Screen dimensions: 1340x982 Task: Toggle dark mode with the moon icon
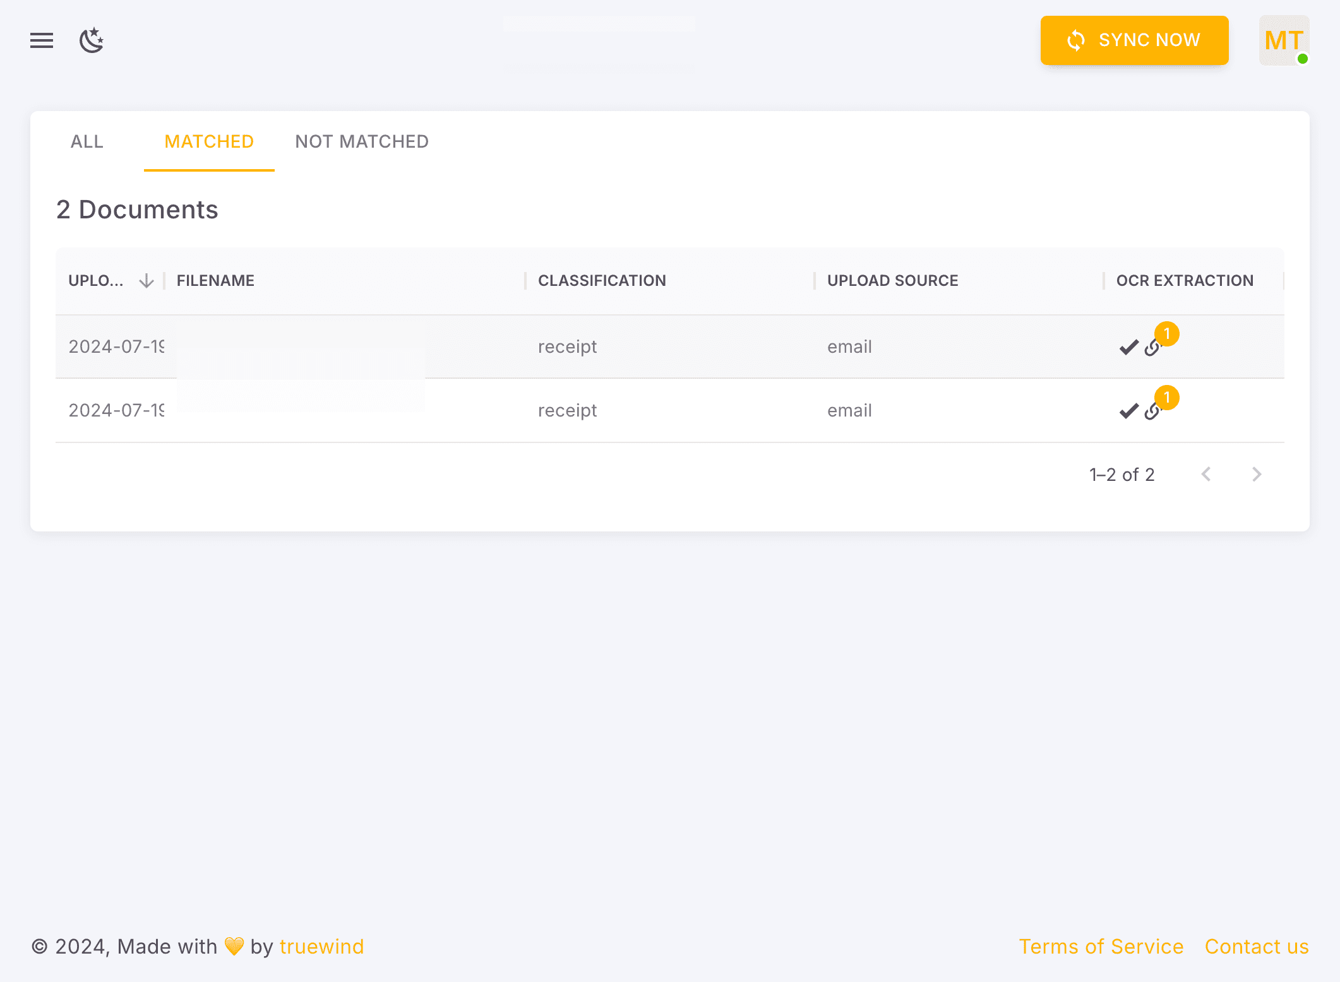click(92, 40)
